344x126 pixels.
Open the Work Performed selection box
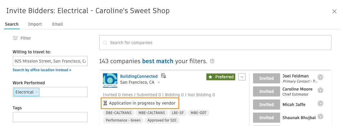50,92
